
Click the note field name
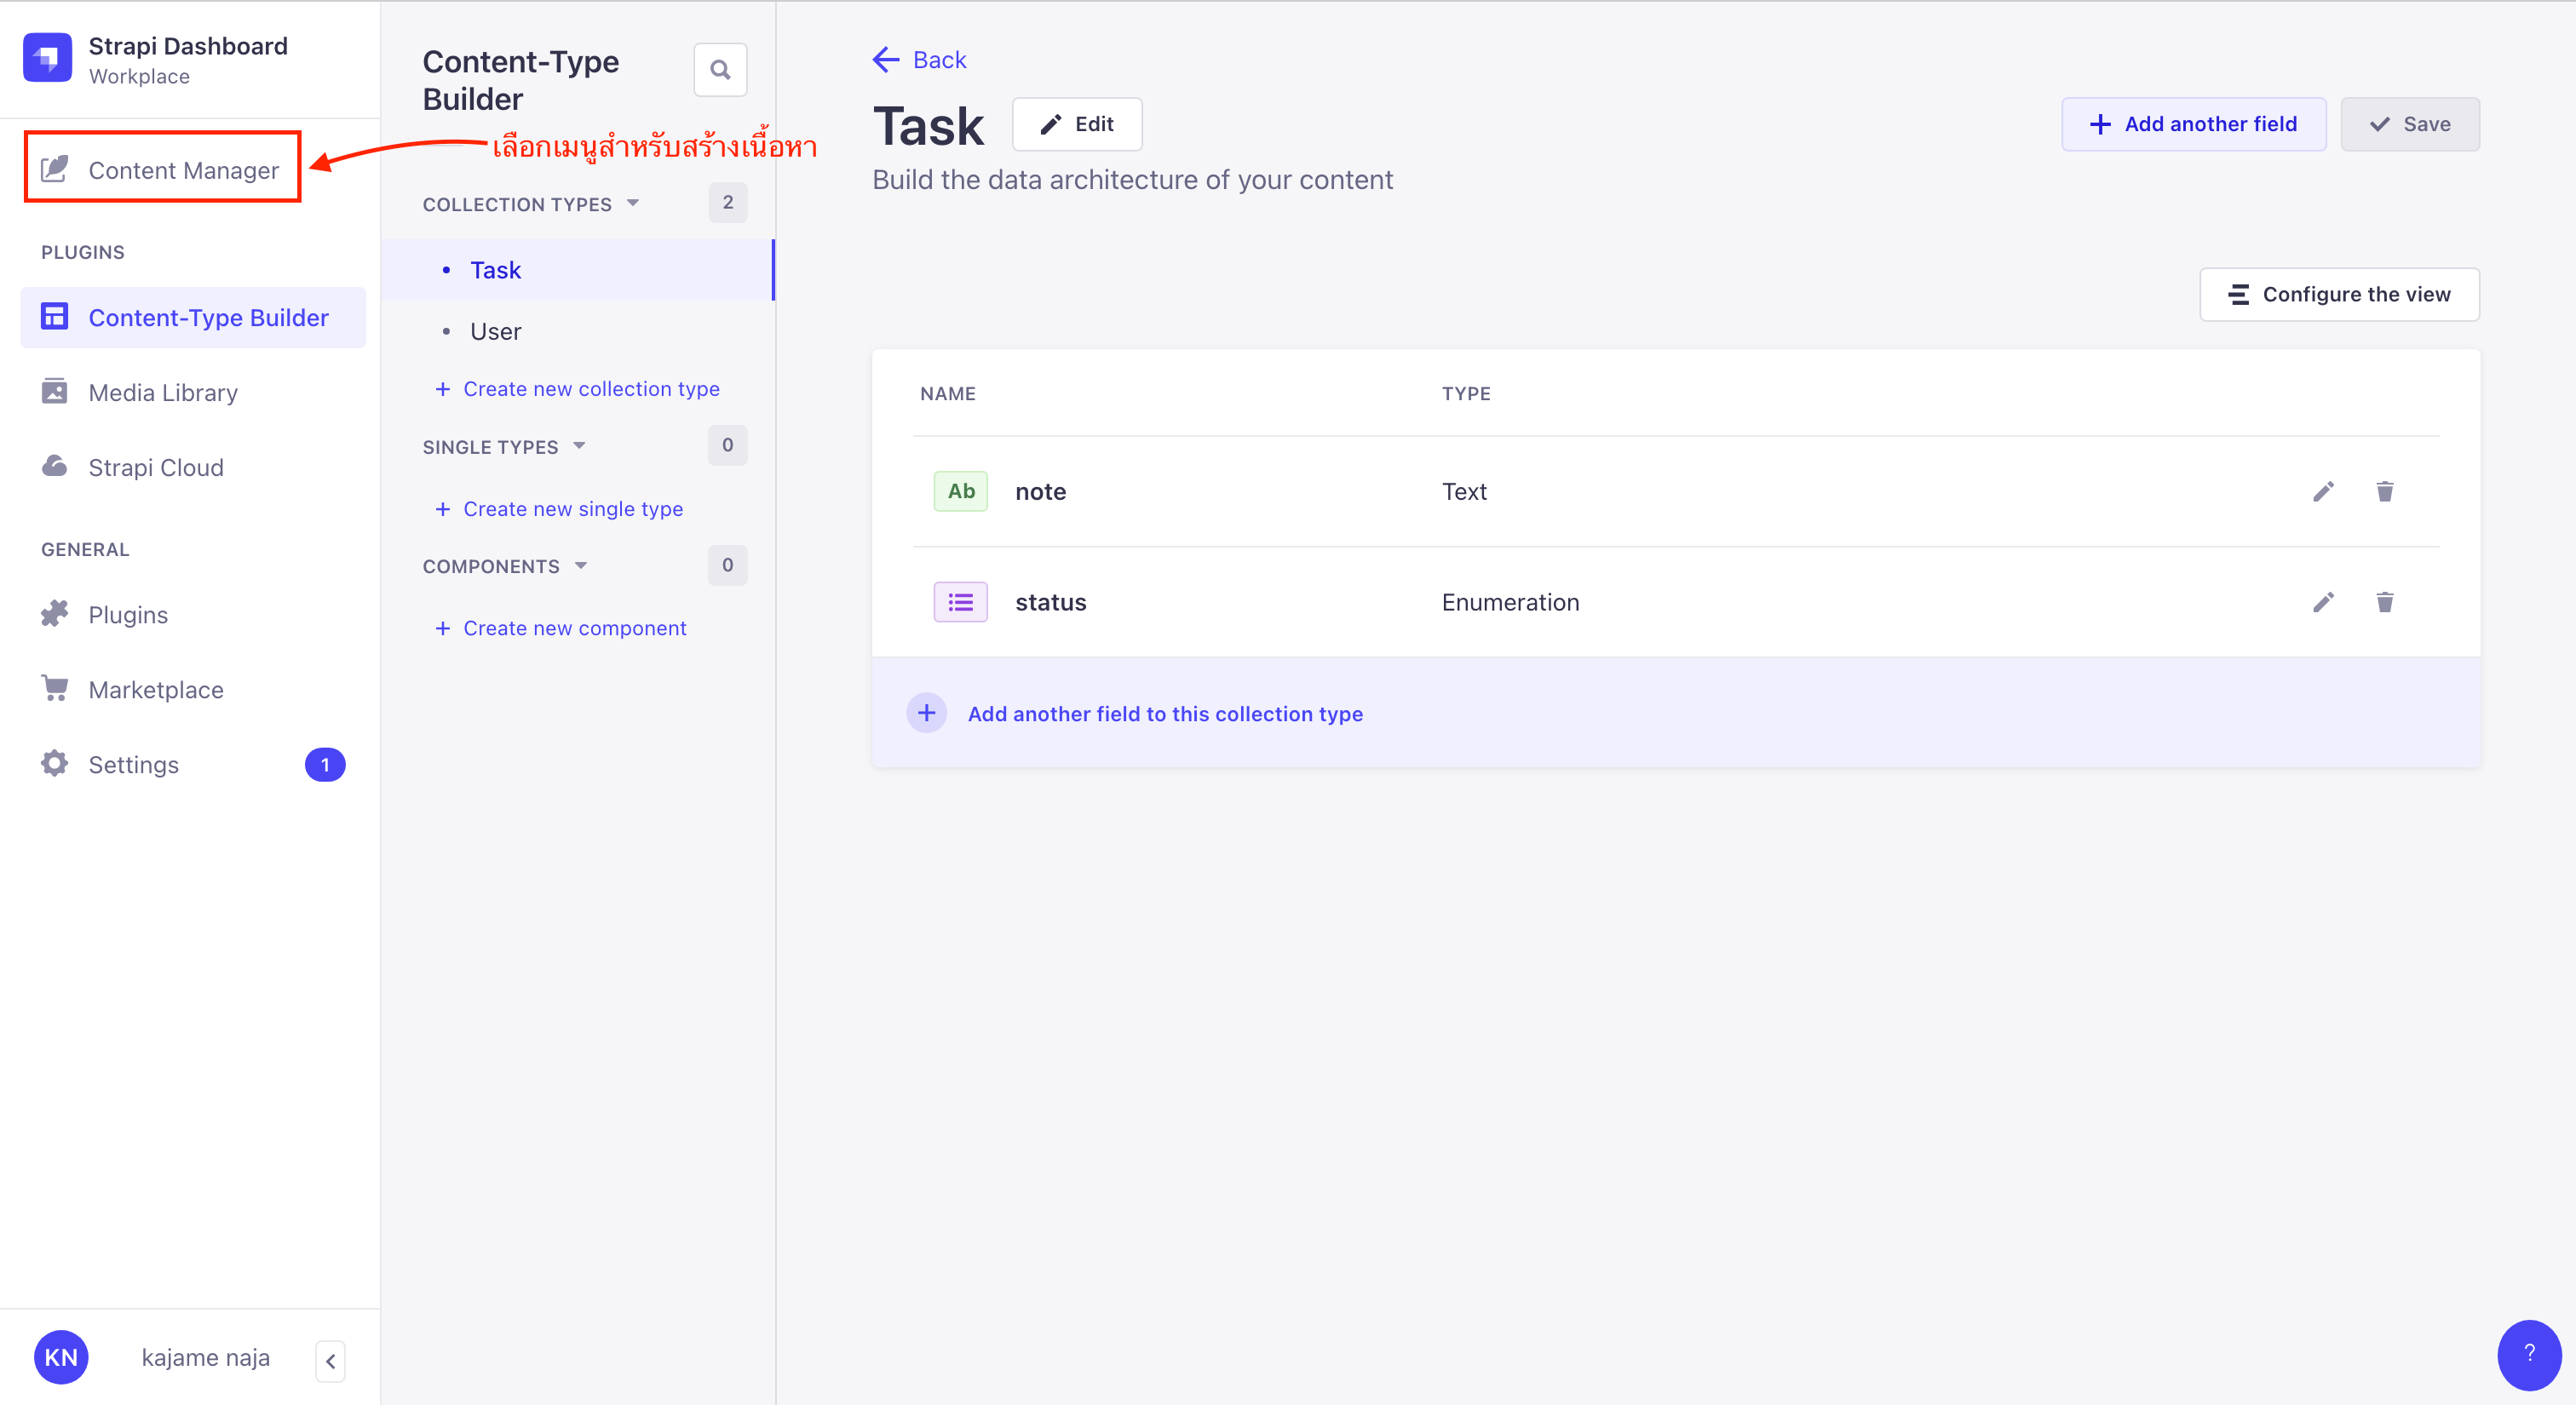1040,491
